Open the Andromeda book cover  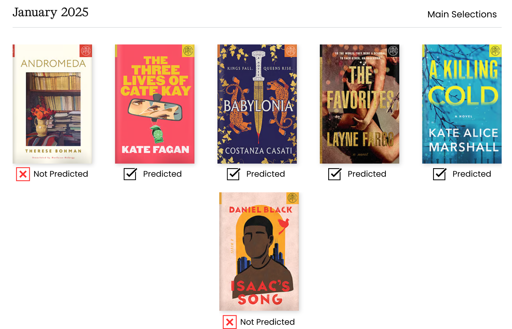[x=52, y=104]
